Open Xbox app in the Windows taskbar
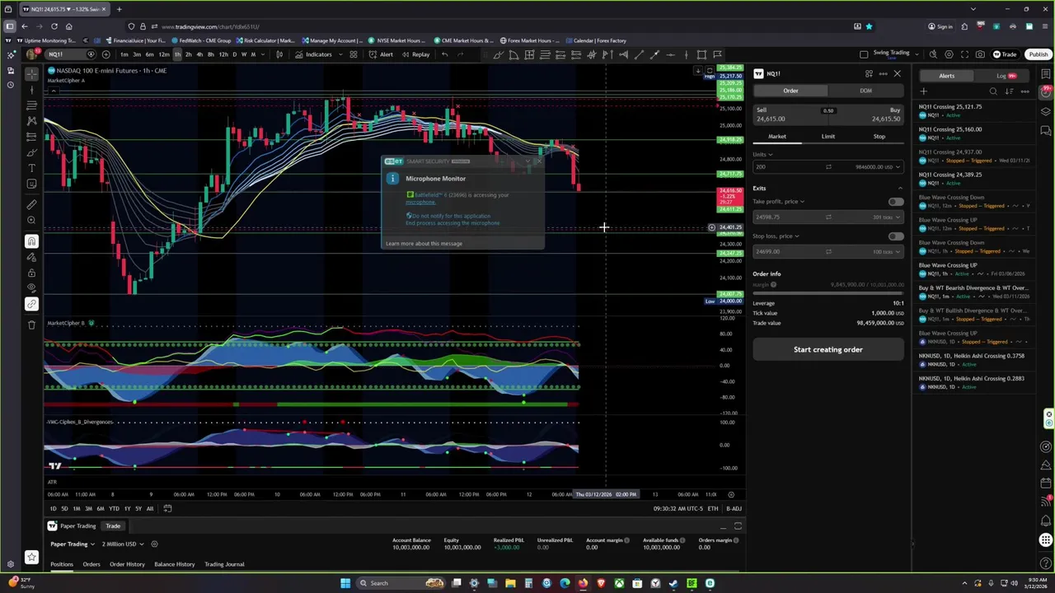This screenshot has height=593, width=1055. click(x=619, y=583)
